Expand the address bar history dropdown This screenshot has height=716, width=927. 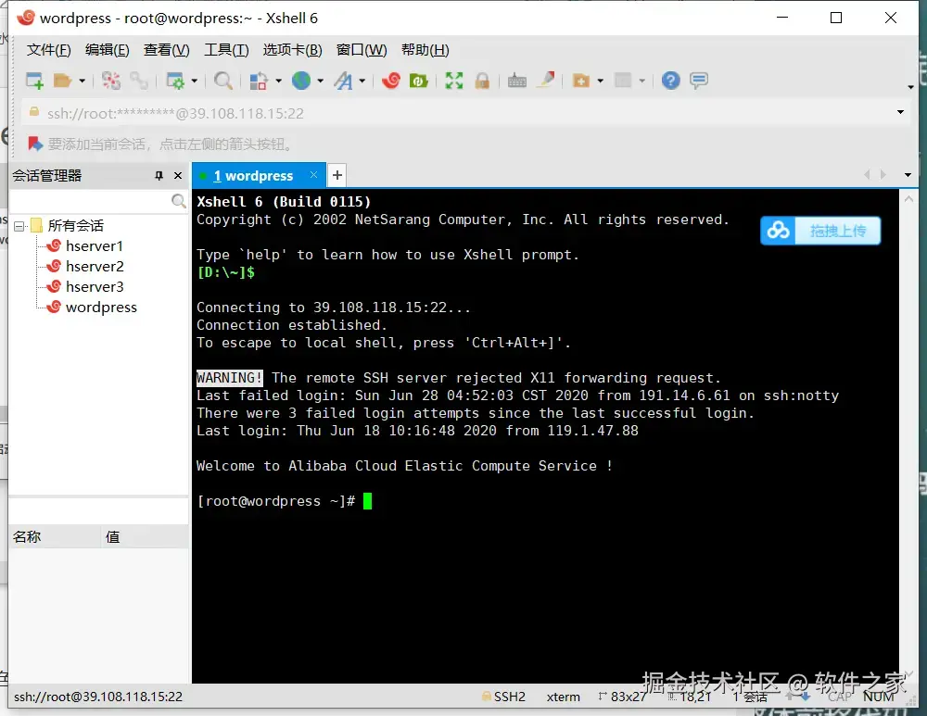(900, 112)
